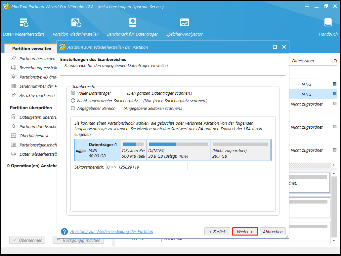Image resolution: width=341 pixels, height=256 pixels.
Task: Select the C:System Reserved partition block
Action: pos(133,150)
